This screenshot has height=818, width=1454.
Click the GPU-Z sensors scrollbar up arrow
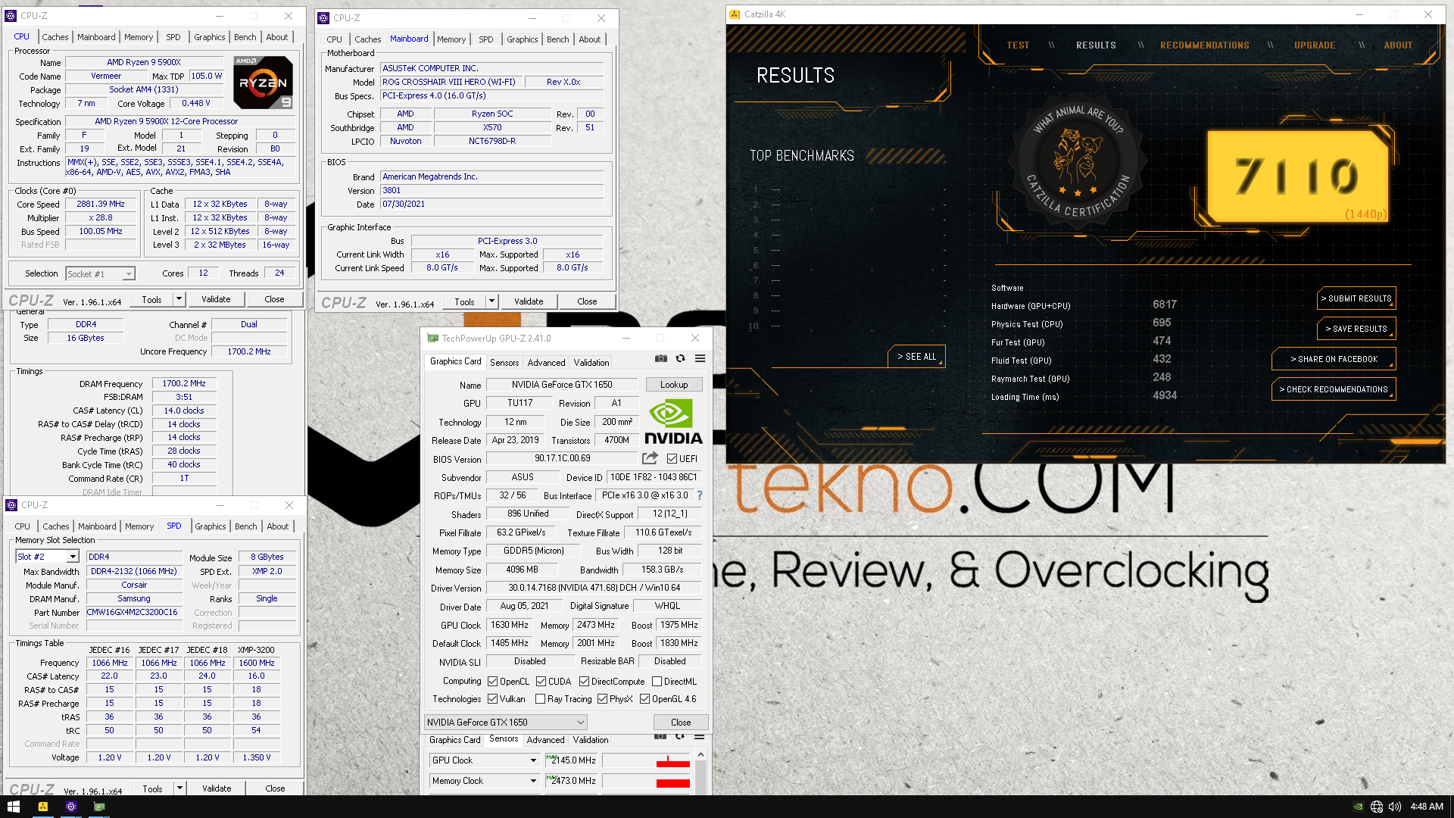point(700,754)
